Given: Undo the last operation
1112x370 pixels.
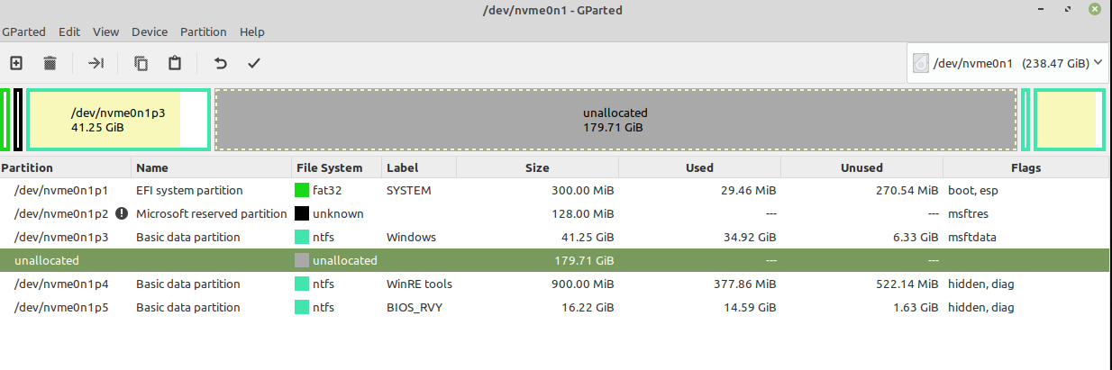Looking at the screenshot, I should click(220, 63).
